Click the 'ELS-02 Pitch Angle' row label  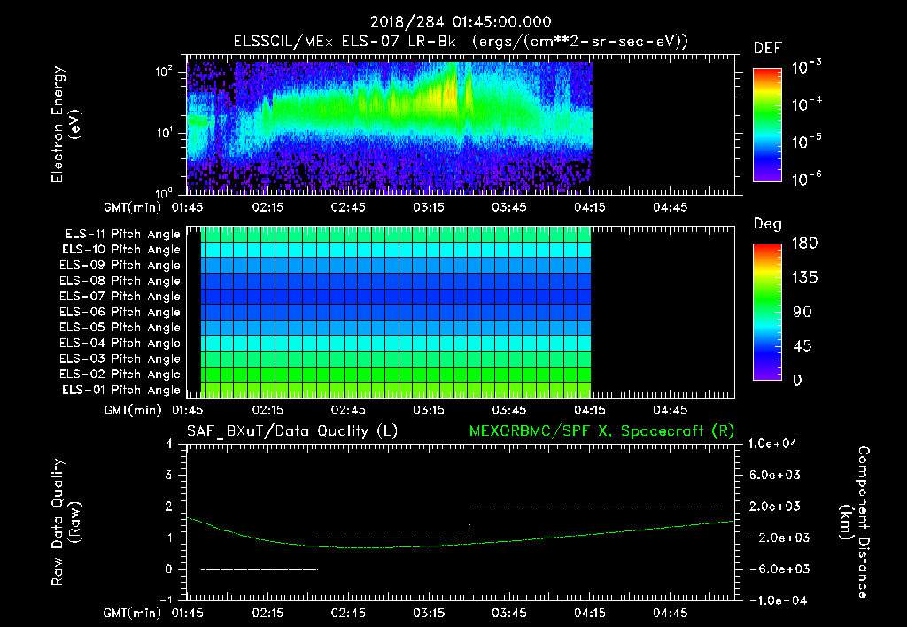click(x=120, y=375)
